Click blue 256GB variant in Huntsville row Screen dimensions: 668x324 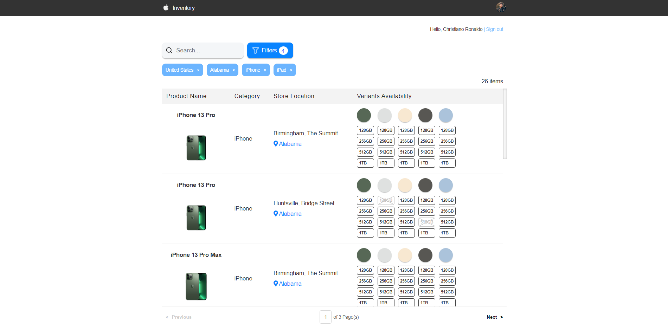[447, 211]
